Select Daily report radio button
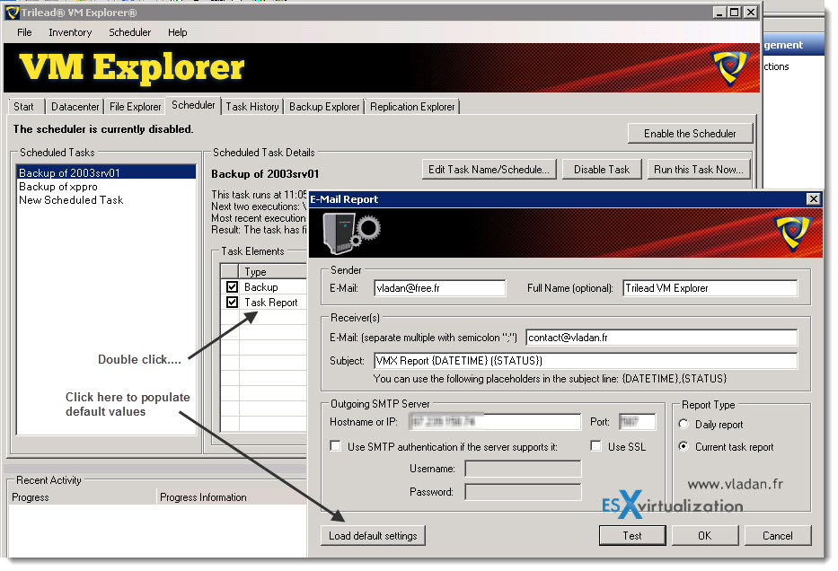The width and height of the screenshot is (838, 571). tap(683, 424)
